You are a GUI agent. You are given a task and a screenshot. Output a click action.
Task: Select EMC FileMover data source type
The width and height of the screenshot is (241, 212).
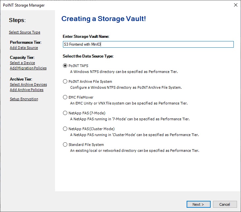pos(65,97)
